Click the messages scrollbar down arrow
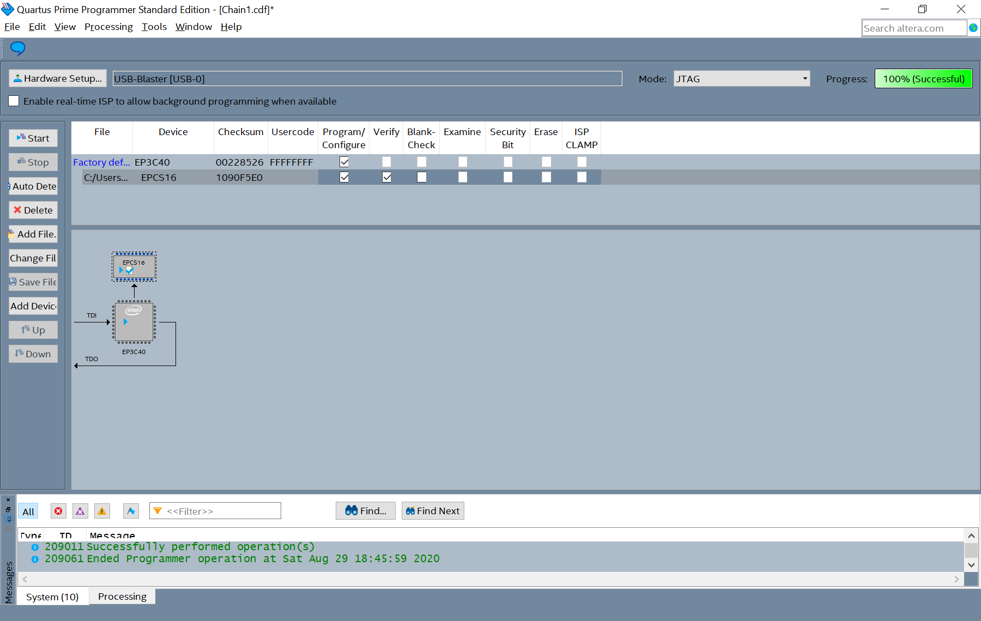This screenshot has width=981, height=621. pyautogui.click(x=971, y=565)
